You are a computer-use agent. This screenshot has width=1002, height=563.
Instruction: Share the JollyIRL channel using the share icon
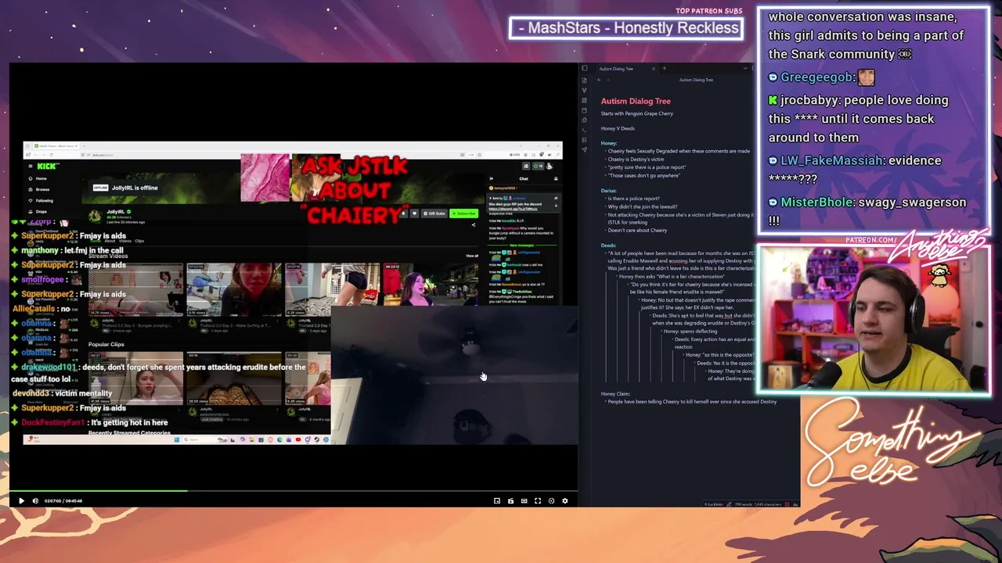click(473, 225)
